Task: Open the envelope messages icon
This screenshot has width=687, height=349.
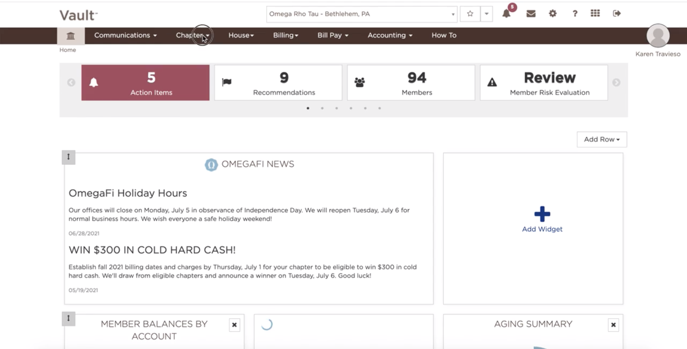Action: click(531, 14)
